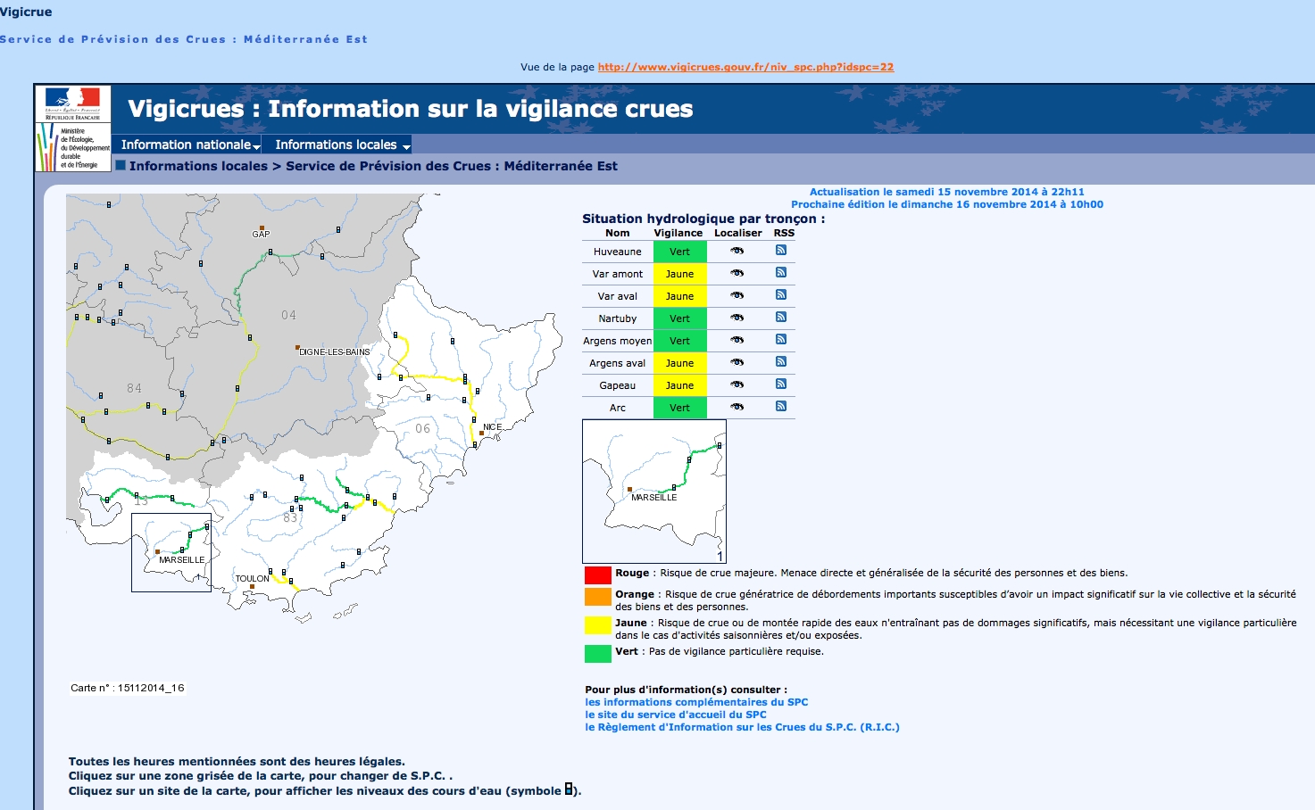Image resolution: width=1315 pixels, height=810 pixels.
Task: Click the Jaune legend color swatch
Action: pos(597,625)
